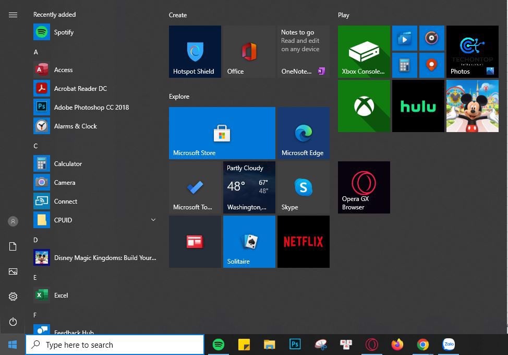This screenshot has width=508, height=355.
Task: Open Google Chrome from the taskbar
Action: point(423,345)
